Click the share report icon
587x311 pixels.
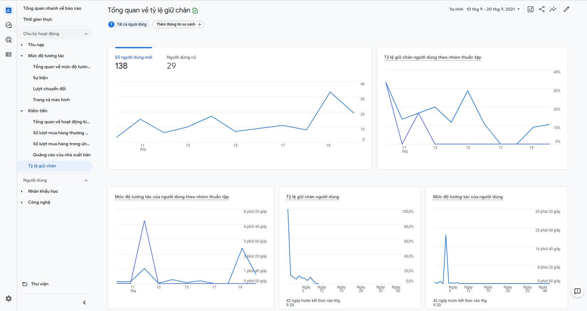[x=541, y=9]
